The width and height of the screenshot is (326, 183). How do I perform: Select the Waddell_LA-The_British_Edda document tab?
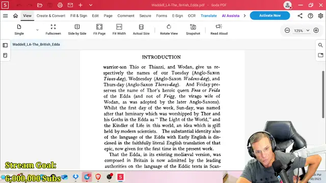point(36,44)
